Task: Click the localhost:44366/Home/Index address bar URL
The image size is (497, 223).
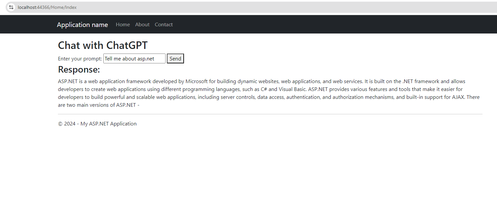Action: 47,7
